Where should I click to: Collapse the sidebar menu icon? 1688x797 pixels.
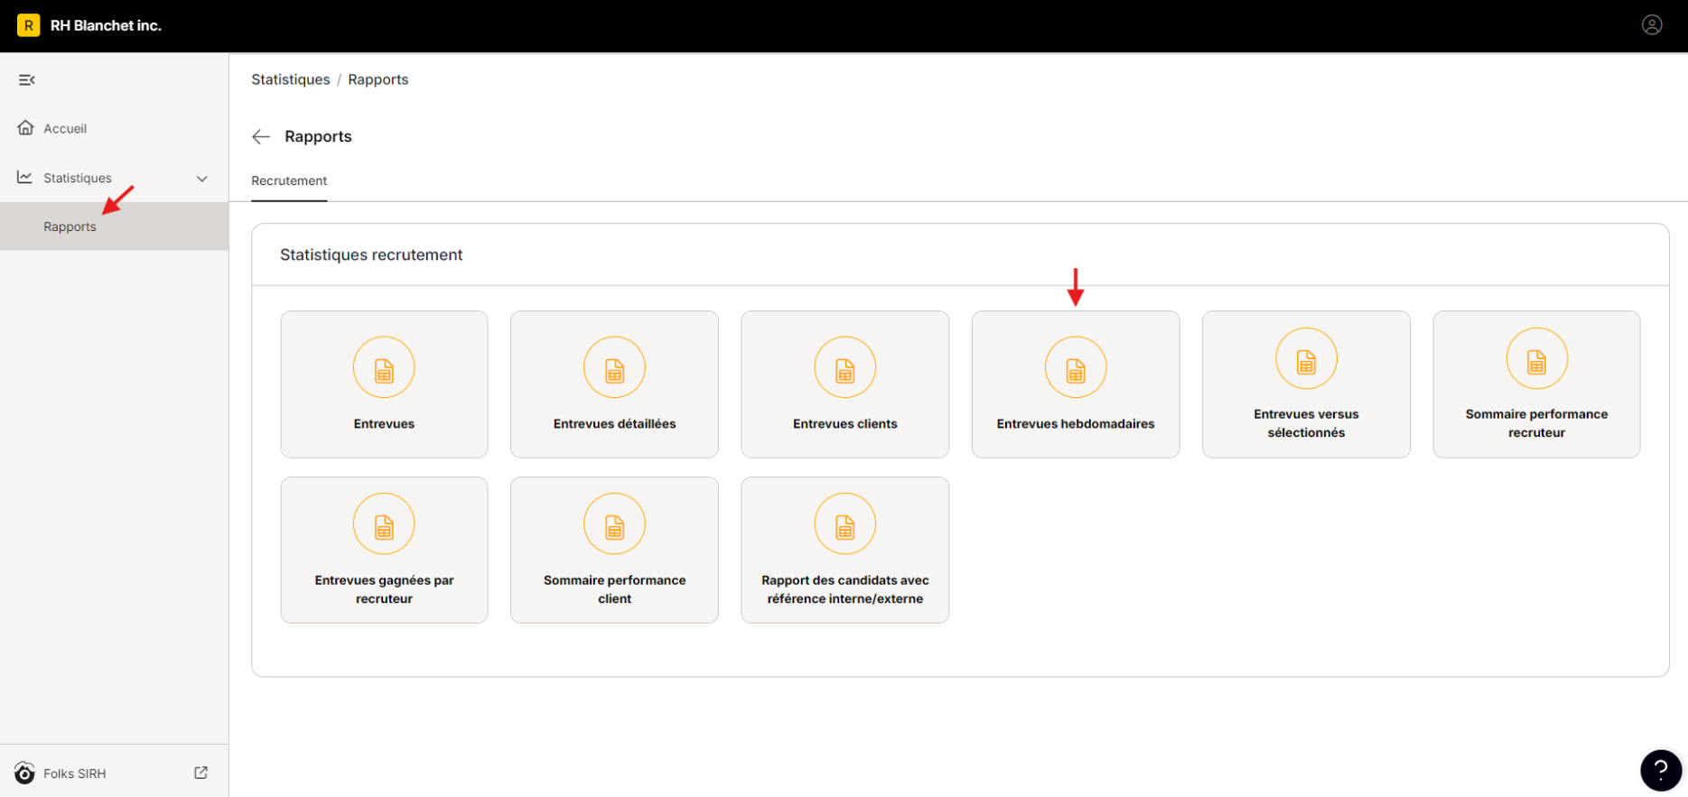27,80
